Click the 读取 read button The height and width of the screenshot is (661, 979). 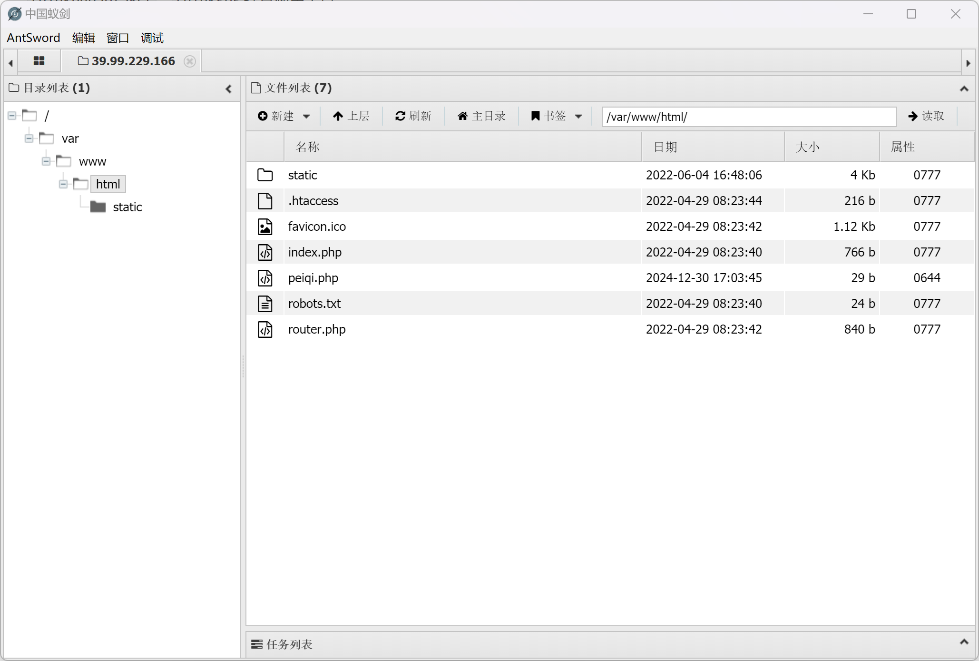pyautogui.click(x=926, y=116)
